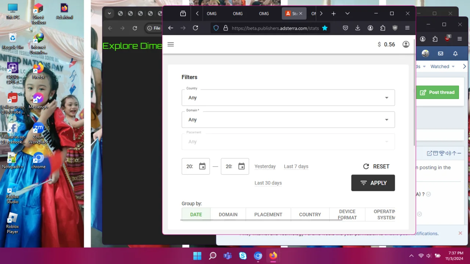Open the Adsterra hamburger side menu
The image size is (470, 264).
click(170, 44)
